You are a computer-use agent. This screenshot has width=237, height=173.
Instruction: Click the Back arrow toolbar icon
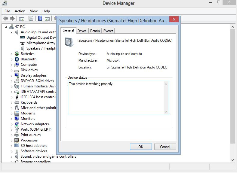coord(5,19)
